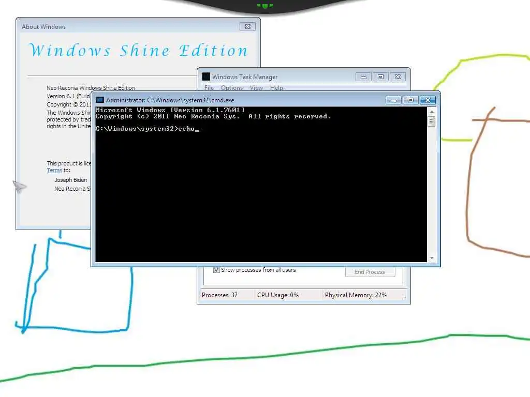530x397 pixels.
Task: Open the Options menu in Task Manager
Action: click(x=231, y=88)
